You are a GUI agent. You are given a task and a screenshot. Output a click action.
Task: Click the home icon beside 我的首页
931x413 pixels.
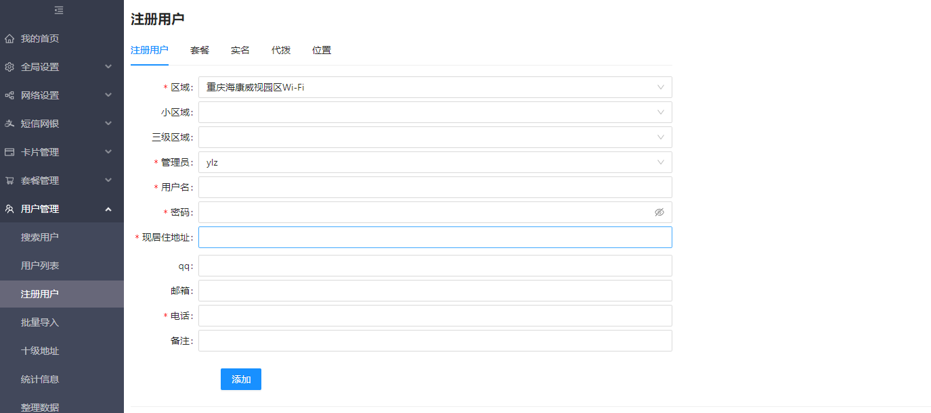click(9, 39)
